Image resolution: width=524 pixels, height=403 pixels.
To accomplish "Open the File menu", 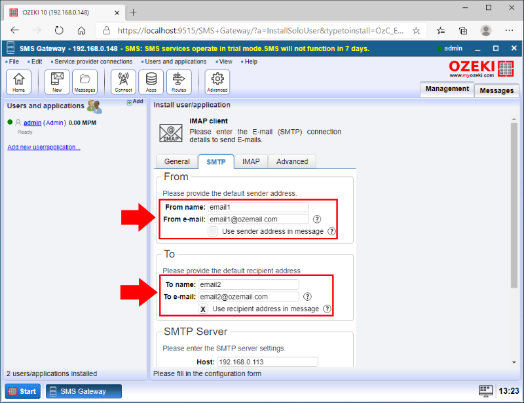I will 14,62.
